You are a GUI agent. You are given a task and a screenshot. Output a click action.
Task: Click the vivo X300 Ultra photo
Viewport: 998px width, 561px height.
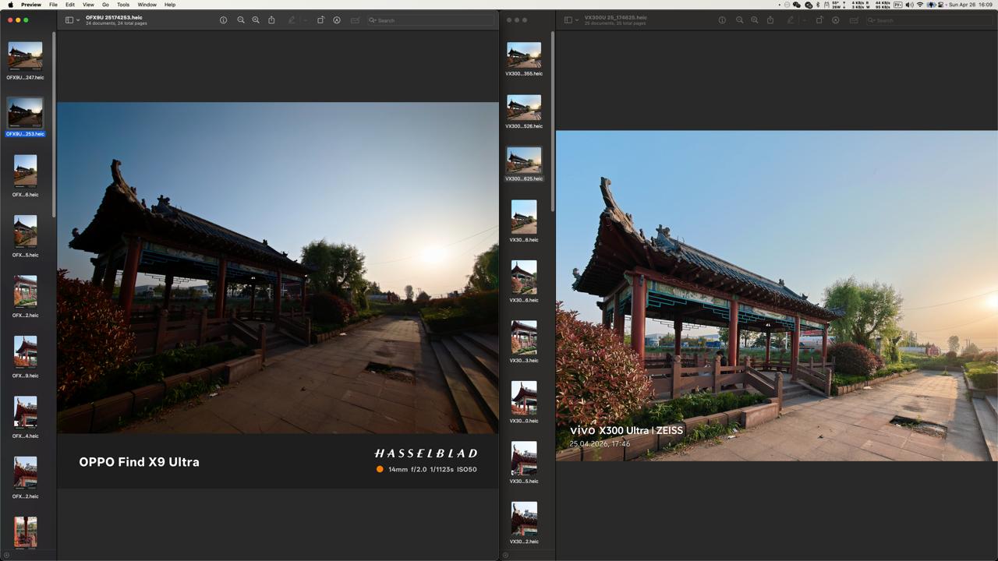coord(777,295)
